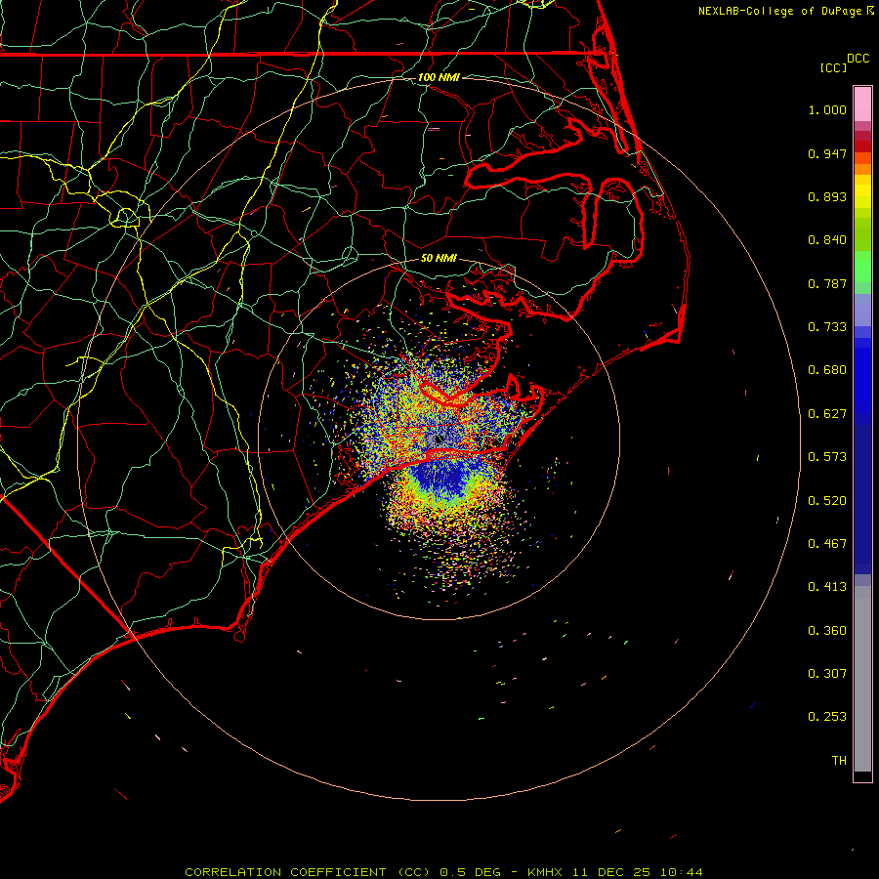Click the 0.467 scale value
879x879 pixels.
coord(827,544)
